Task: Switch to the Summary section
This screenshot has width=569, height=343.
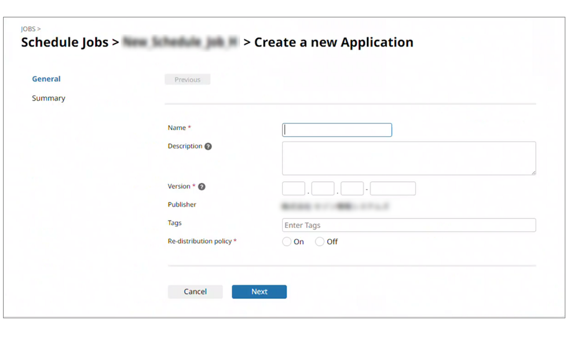Action: click(x=49, y=98)
